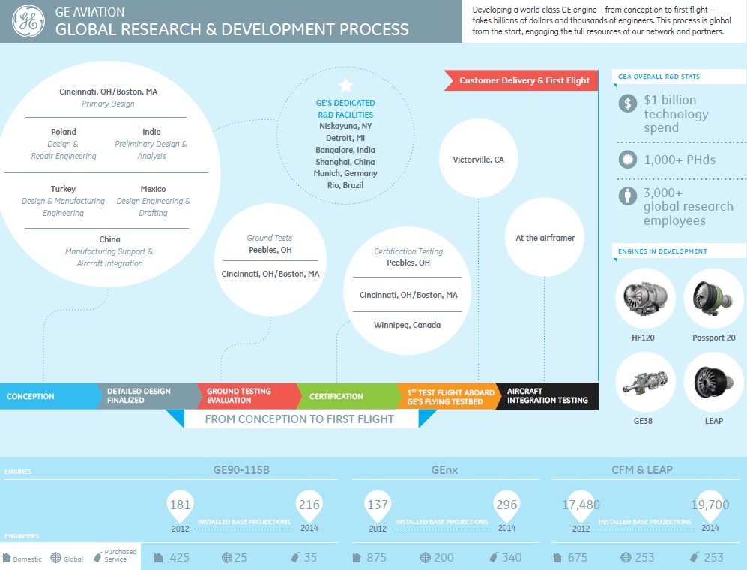Click the GEnx 2012 marker showing 137
Viewport: 747px width, 570px height.
pos(378,506)
